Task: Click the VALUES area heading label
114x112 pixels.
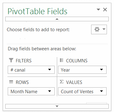Action: pyautogui.click(x=74, y=82)
